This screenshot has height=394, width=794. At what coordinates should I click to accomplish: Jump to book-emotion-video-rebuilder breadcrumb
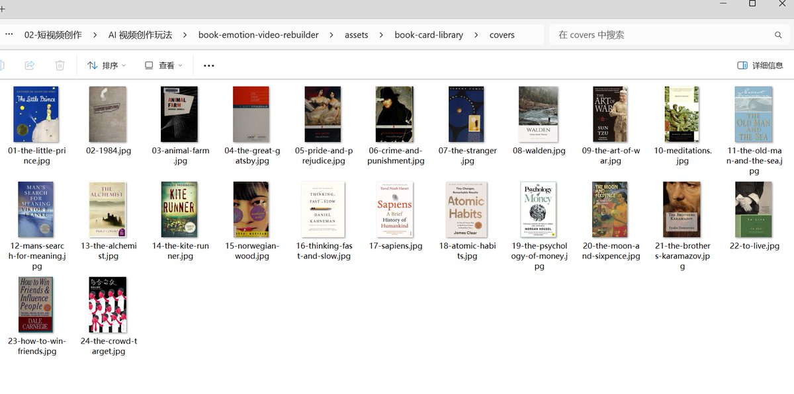(x=259, y=35)
